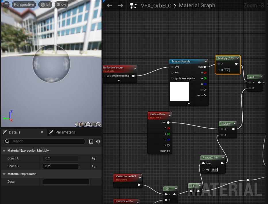Select sphere preview shape toggle
Viewport: 268px width, 204px height.
(83, 124)
